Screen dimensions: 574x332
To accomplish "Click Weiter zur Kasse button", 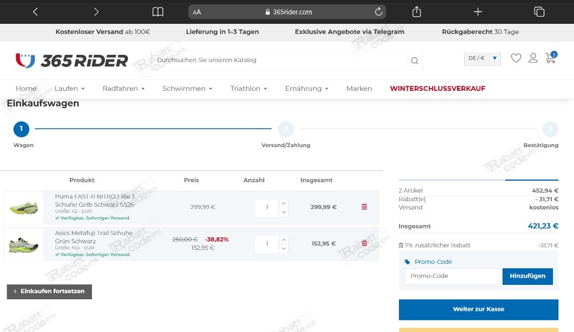I will pyautogui.click(x=478, y=309).
